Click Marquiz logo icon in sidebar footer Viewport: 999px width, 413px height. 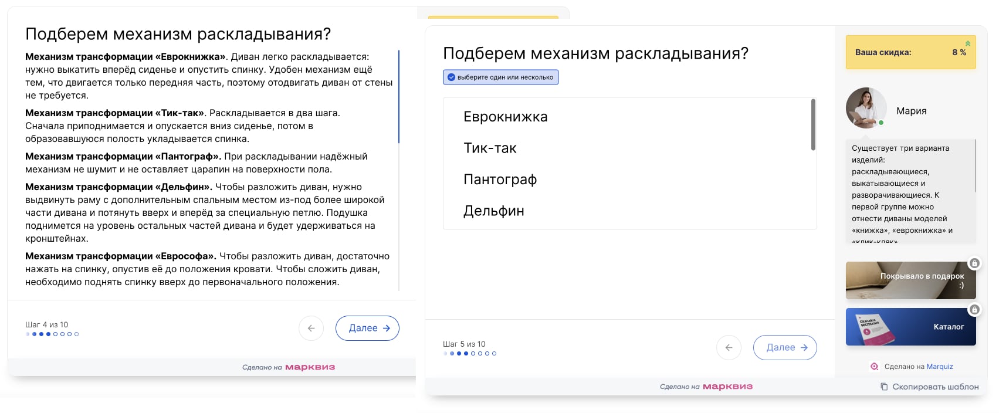coord(874,367)
